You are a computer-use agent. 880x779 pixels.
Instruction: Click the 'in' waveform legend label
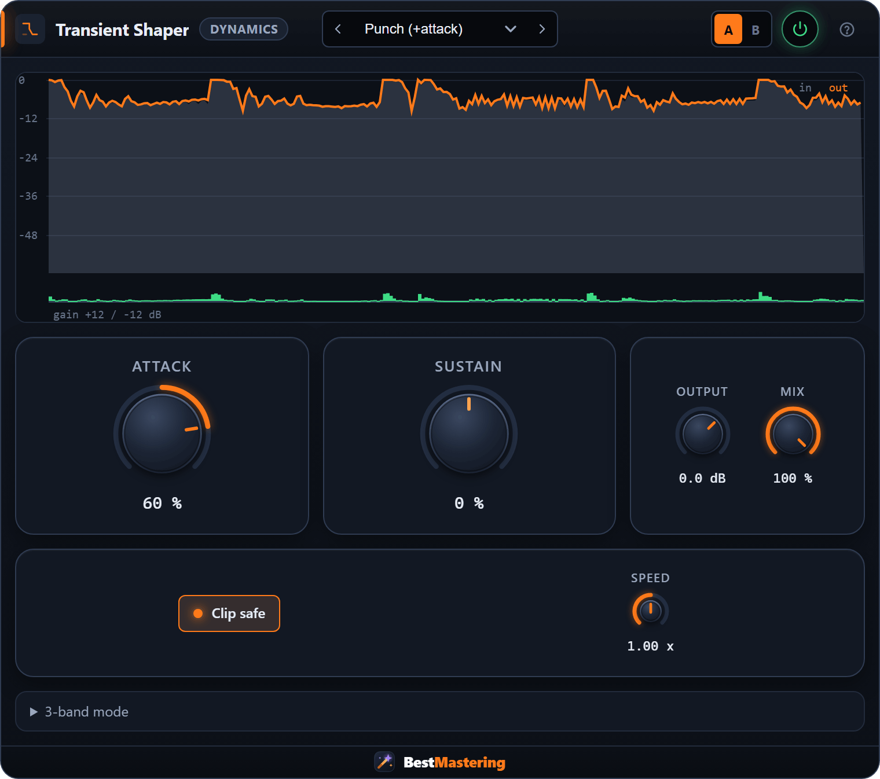(805, 87)
